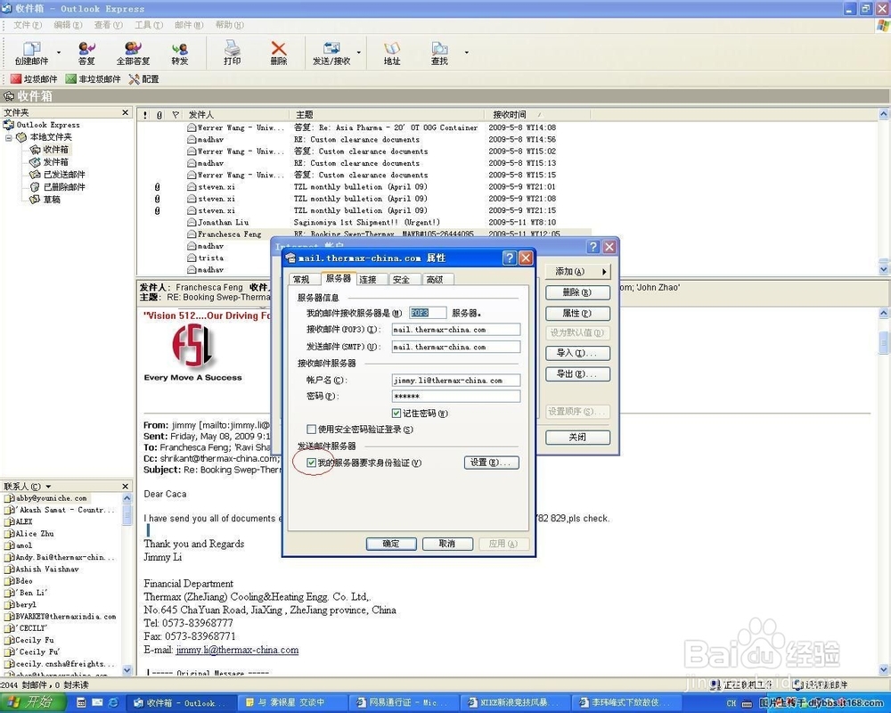The width and height of the screenshot is (891, 713).
Task: Sort messages by the priority column header
Action: (x=145, y=115)
